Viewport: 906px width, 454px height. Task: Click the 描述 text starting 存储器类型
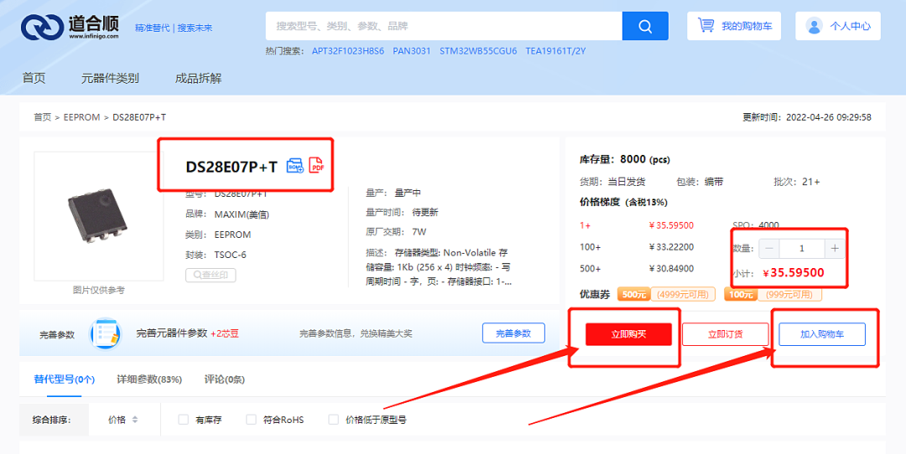click(438, 267)
